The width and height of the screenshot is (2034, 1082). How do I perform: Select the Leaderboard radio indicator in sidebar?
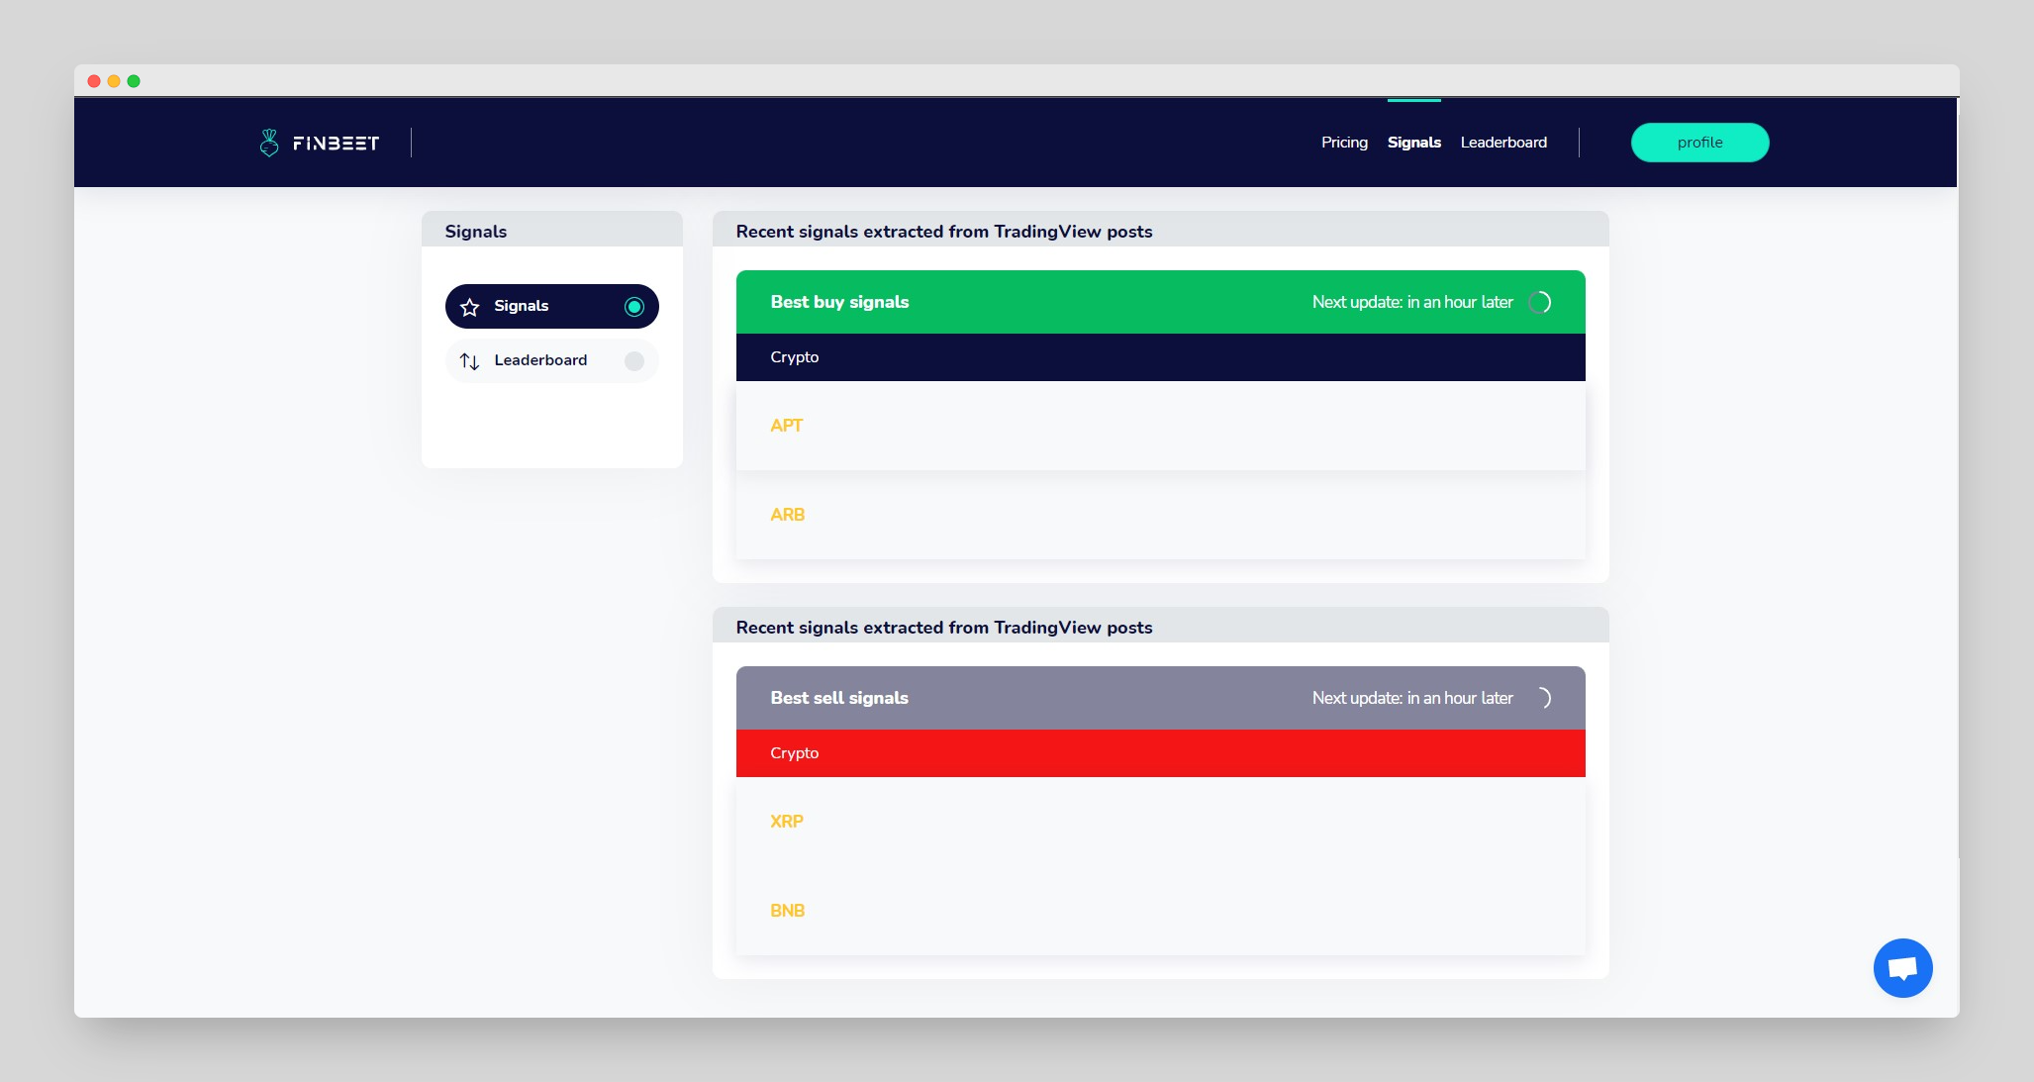[634, 361]
